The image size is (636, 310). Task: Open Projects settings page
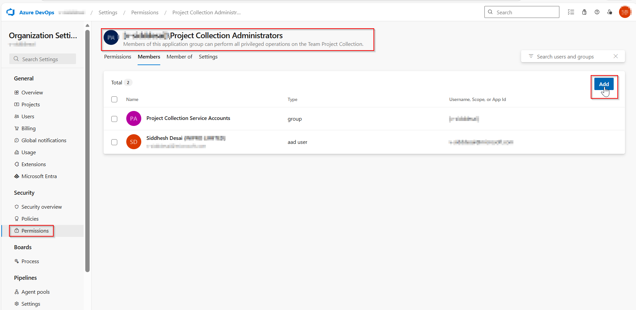pyautogui.click(x=31, y=104)
